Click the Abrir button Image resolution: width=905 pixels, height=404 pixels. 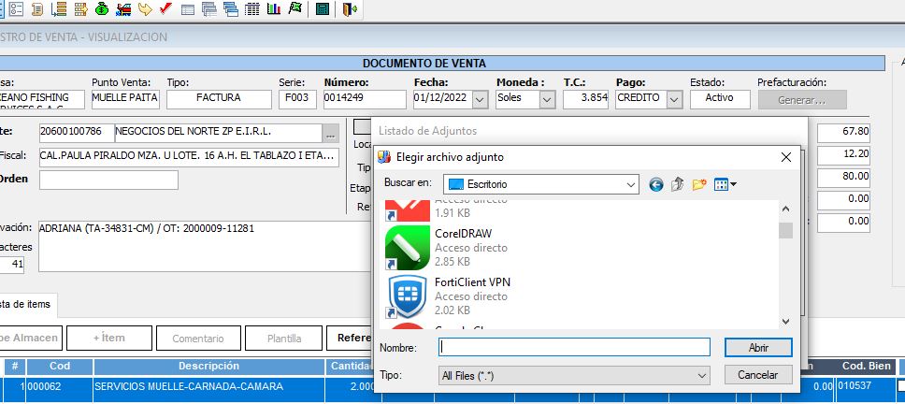point(758,347)
